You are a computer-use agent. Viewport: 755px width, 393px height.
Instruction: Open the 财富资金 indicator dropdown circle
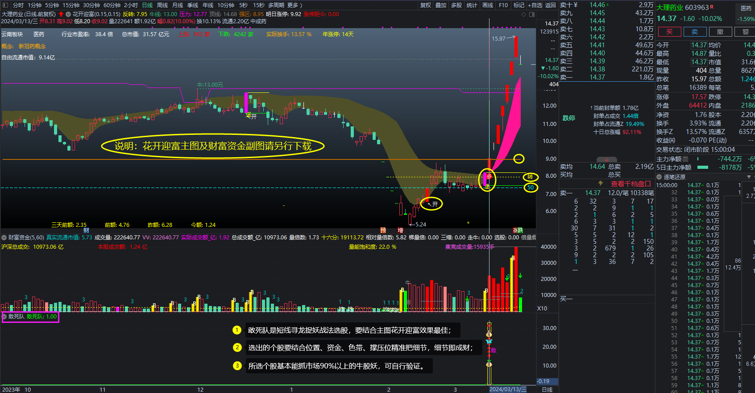coord(4,238)
